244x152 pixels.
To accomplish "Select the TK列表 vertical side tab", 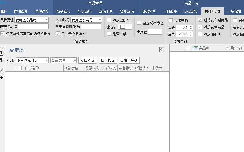I will pos(2,74).
